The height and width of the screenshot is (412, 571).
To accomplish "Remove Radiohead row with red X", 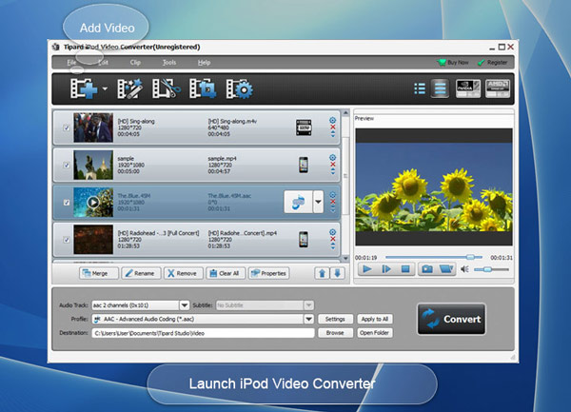I will pos(332,239).
